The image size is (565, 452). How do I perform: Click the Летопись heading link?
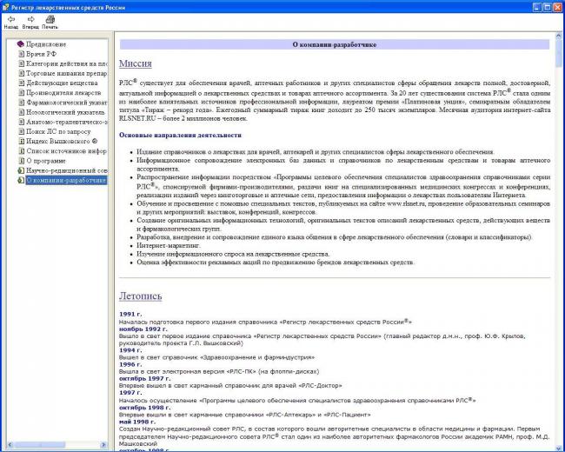(x=141, y=296)
